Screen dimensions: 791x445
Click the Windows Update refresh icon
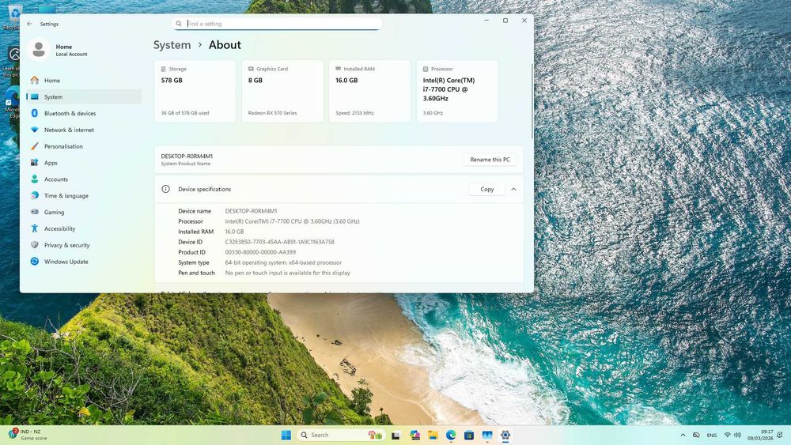(x=34, y=262)
